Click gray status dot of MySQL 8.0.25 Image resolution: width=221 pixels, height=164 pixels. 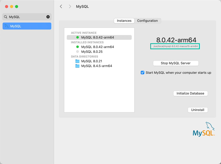77,52
